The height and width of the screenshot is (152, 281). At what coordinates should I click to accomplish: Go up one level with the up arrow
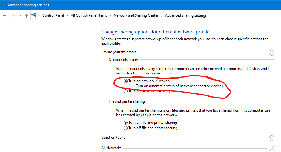[x=27, y=15]
